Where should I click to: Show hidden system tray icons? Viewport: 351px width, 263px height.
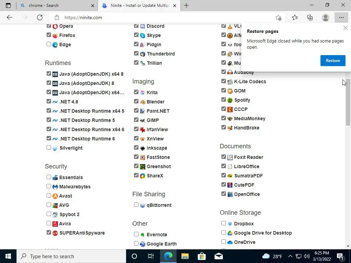pyautogui.click(x=290, y=256)
